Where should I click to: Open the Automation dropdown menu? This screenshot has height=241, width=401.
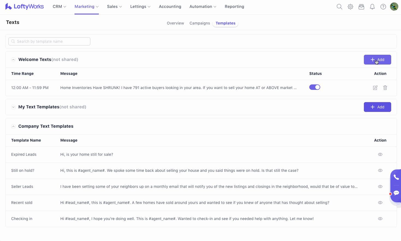pos(203,7)
